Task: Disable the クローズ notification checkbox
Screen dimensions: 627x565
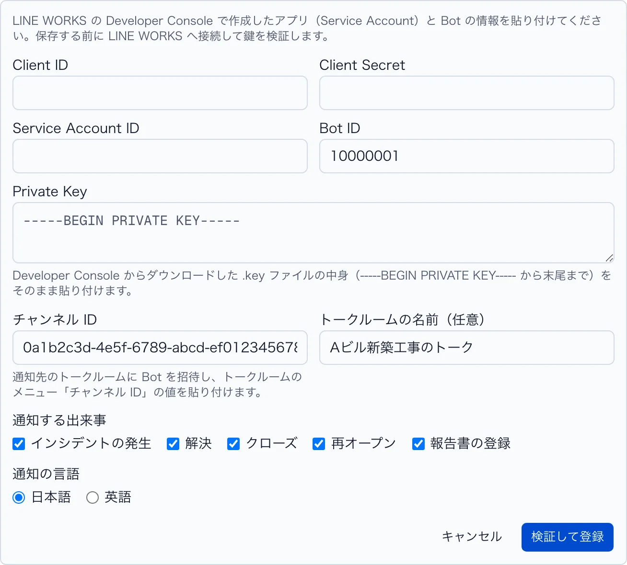Action: tap(233, 444)
